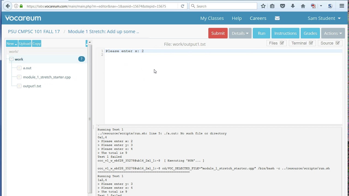This screenshot has height=196, width=349.
Task: Bookmark this page with star icon
Action: [x=263, y=6]
